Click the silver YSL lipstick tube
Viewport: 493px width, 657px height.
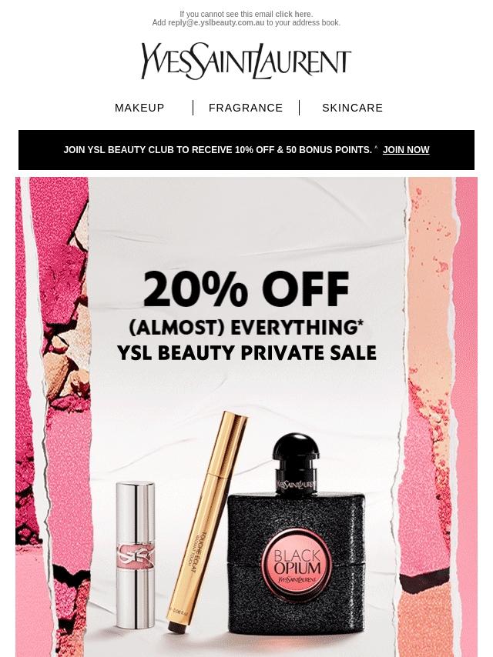click(135, 555)
